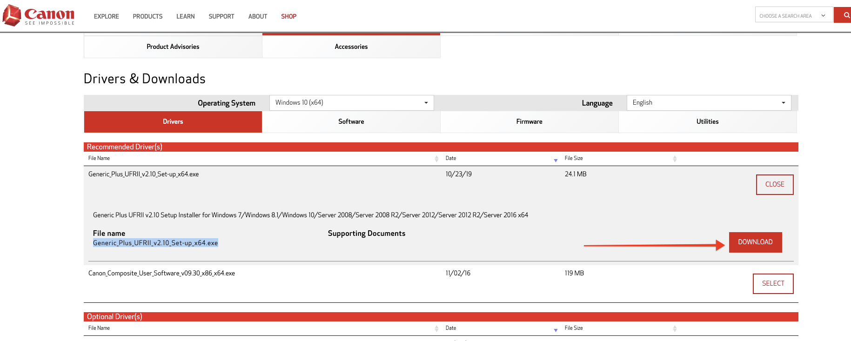Open the LEARN menu

(x=186, y=16)
